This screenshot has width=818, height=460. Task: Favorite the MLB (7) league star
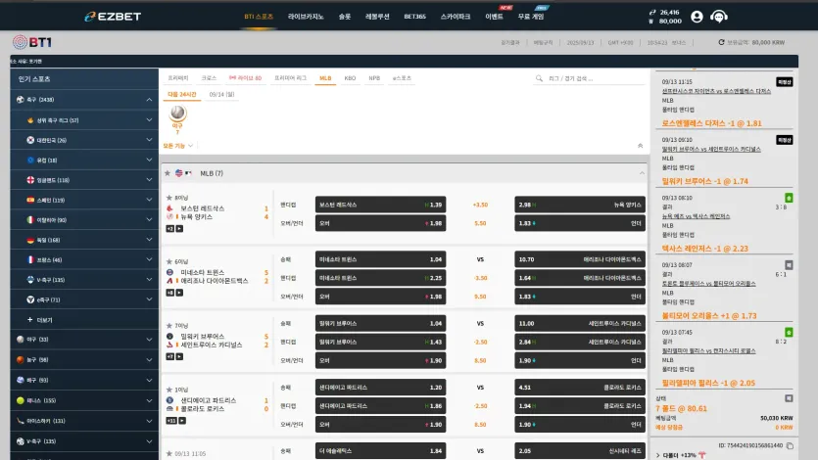click(x=168, y=173)
